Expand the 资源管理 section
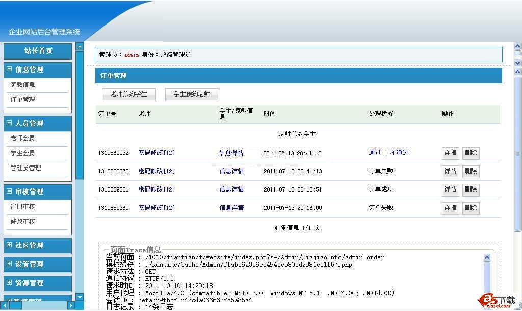The width and height of the screenshot is (522, 311). pyautogui.click(x=29, y=283)
